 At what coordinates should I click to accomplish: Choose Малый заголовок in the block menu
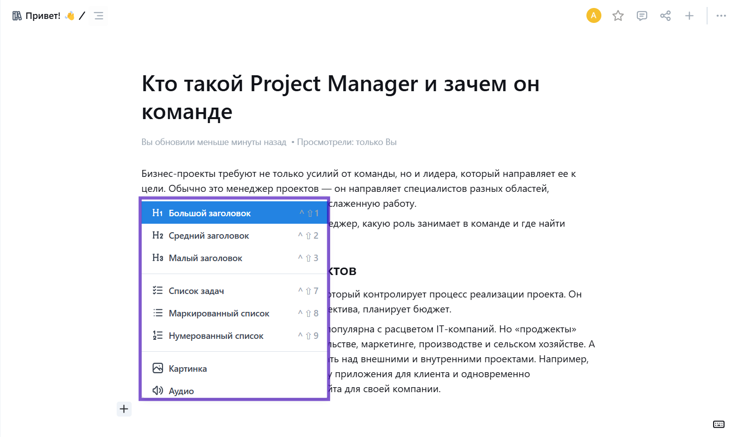pyautogui.click(x=234, y=258)
